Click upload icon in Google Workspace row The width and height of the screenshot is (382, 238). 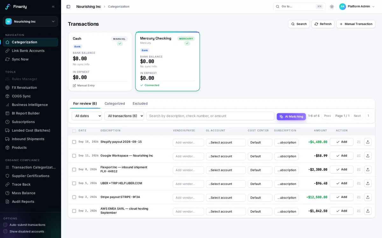coord(368,156)
